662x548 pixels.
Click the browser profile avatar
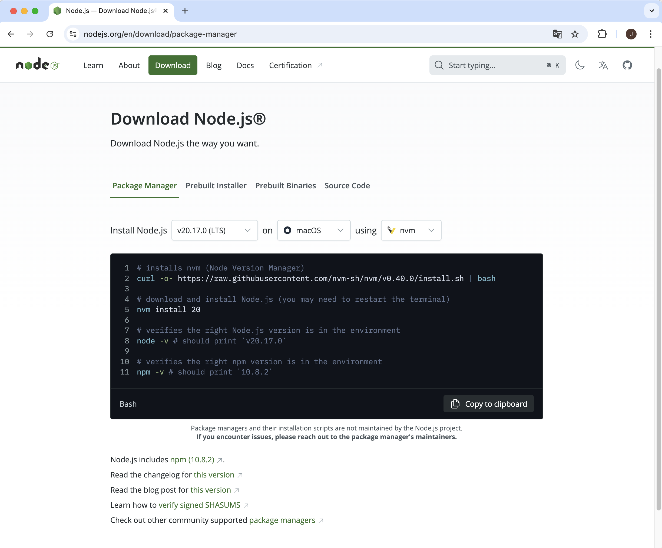[631, 34]
